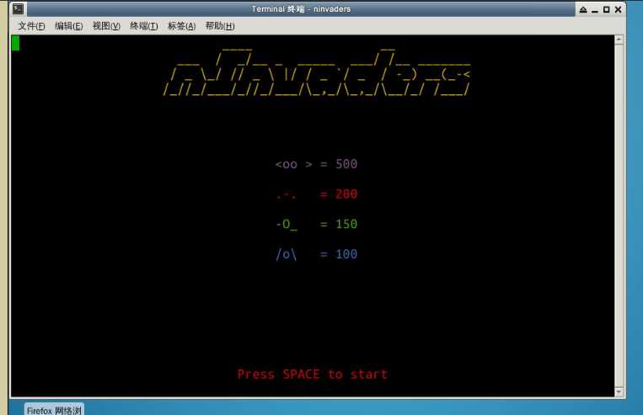The width and height of the screenshot is (643, 415).
Task: Open the 标签(A) menu
Action: pyautogui.click(x=182, y=26)
